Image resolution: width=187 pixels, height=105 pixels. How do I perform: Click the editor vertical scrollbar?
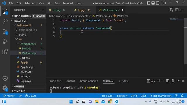[x=186, y=42]
